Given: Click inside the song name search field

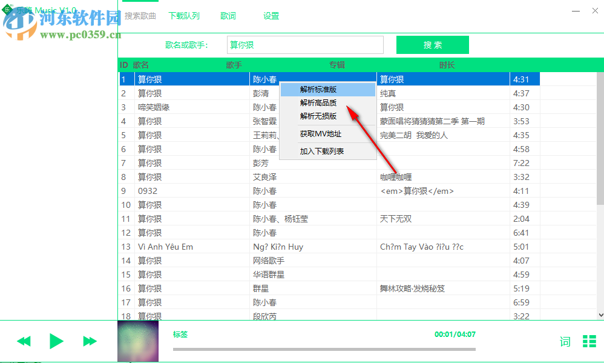Looking at the screenshot, I should pos(304,45).
